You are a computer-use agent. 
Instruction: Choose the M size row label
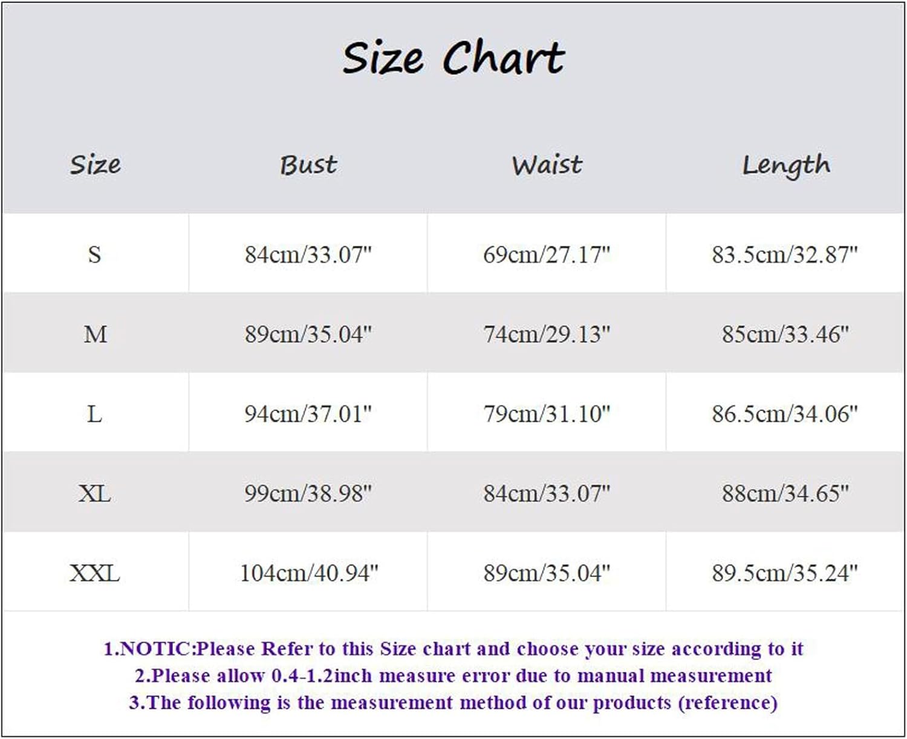click(x=95, y=334)
